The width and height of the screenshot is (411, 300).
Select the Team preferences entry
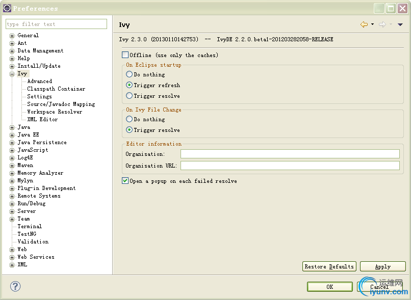(23, 219)
